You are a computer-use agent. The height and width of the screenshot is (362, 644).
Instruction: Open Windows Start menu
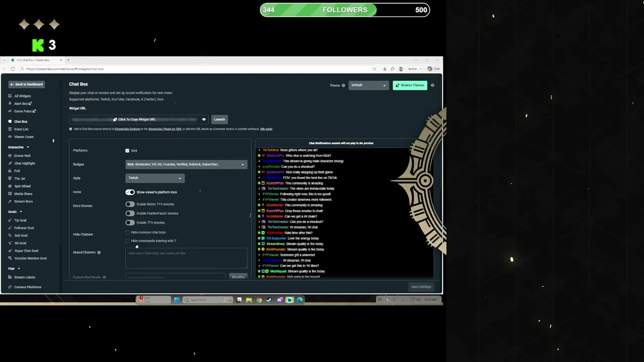177,300
